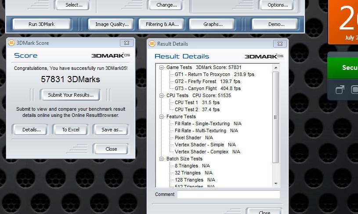Viewport: 358px width, 214px height.
Task: Click the Comment input field
Action: pos(228,194)
